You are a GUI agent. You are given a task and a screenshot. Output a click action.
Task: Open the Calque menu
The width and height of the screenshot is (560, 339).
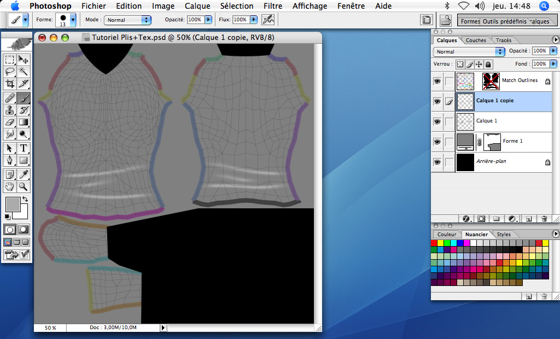coord(197,6)
